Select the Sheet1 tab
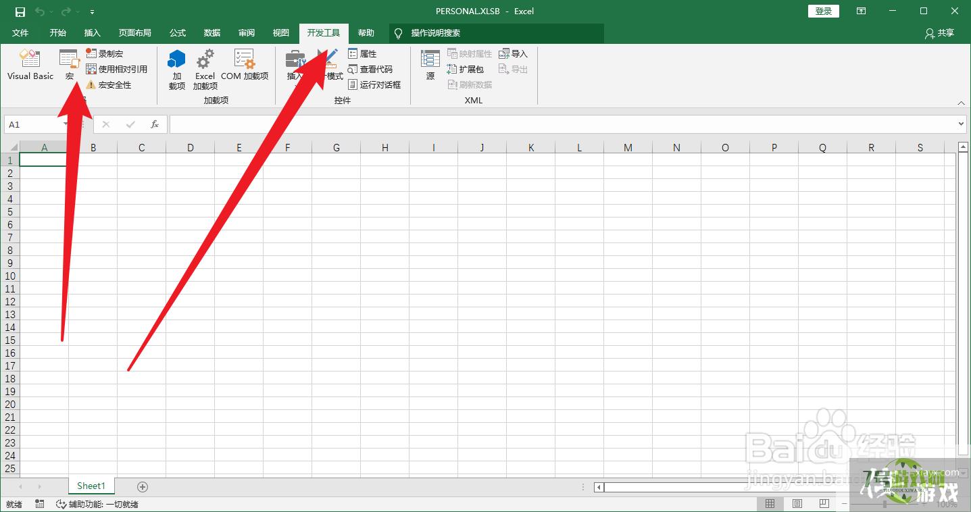 (91, 486)
